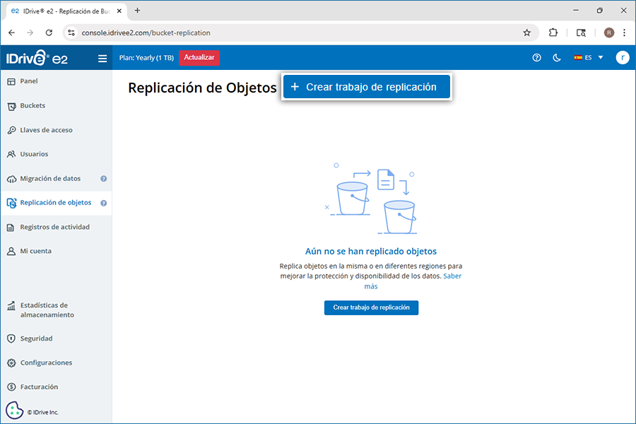
Task: Open the user profile avatar menu
Action: 622,58
